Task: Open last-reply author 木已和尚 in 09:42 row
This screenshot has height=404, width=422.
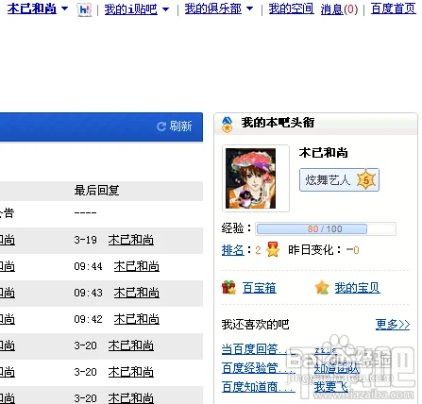Action: [x=137, y=319]
